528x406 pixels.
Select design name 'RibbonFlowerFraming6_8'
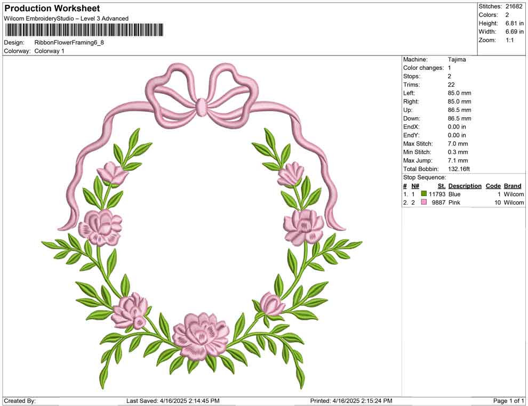pyautogui.click(x=69, y=43)
